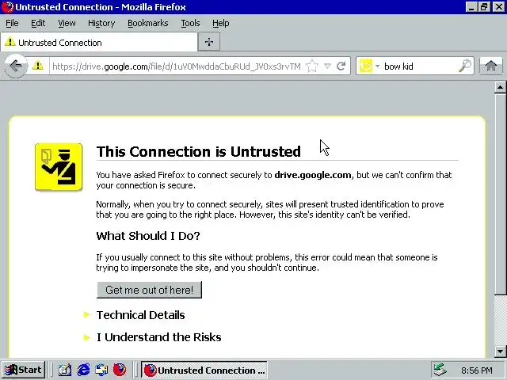Open the View menu

coord(67,23)
